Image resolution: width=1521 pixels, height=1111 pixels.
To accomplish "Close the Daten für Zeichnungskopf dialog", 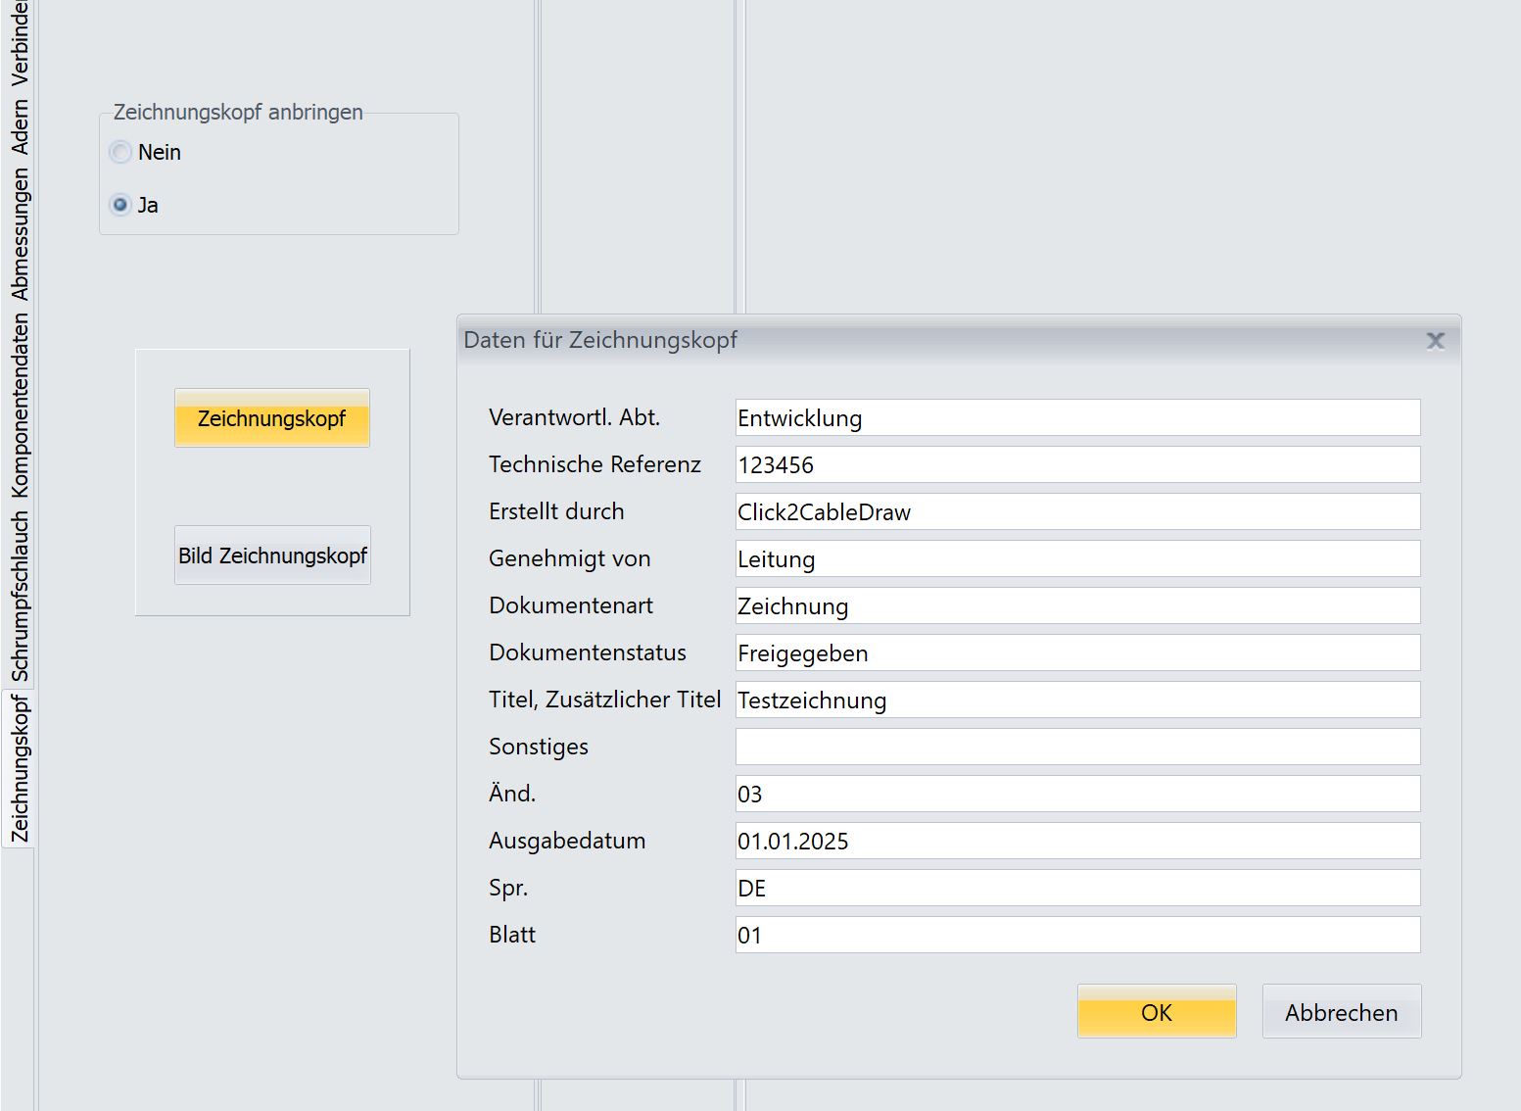I will tap(1435, 341).
